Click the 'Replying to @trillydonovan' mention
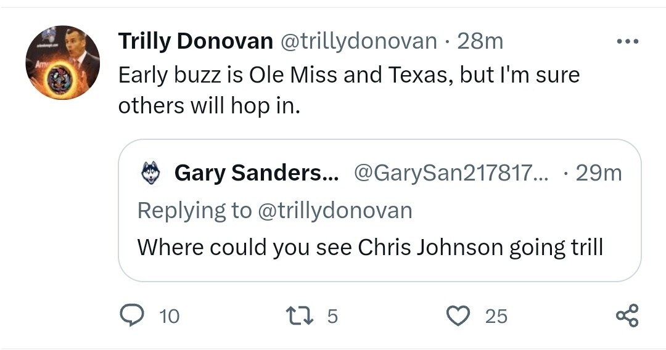 point(334,210)
